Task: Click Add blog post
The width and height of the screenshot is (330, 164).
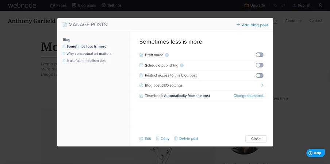Action: pos(252,25)
